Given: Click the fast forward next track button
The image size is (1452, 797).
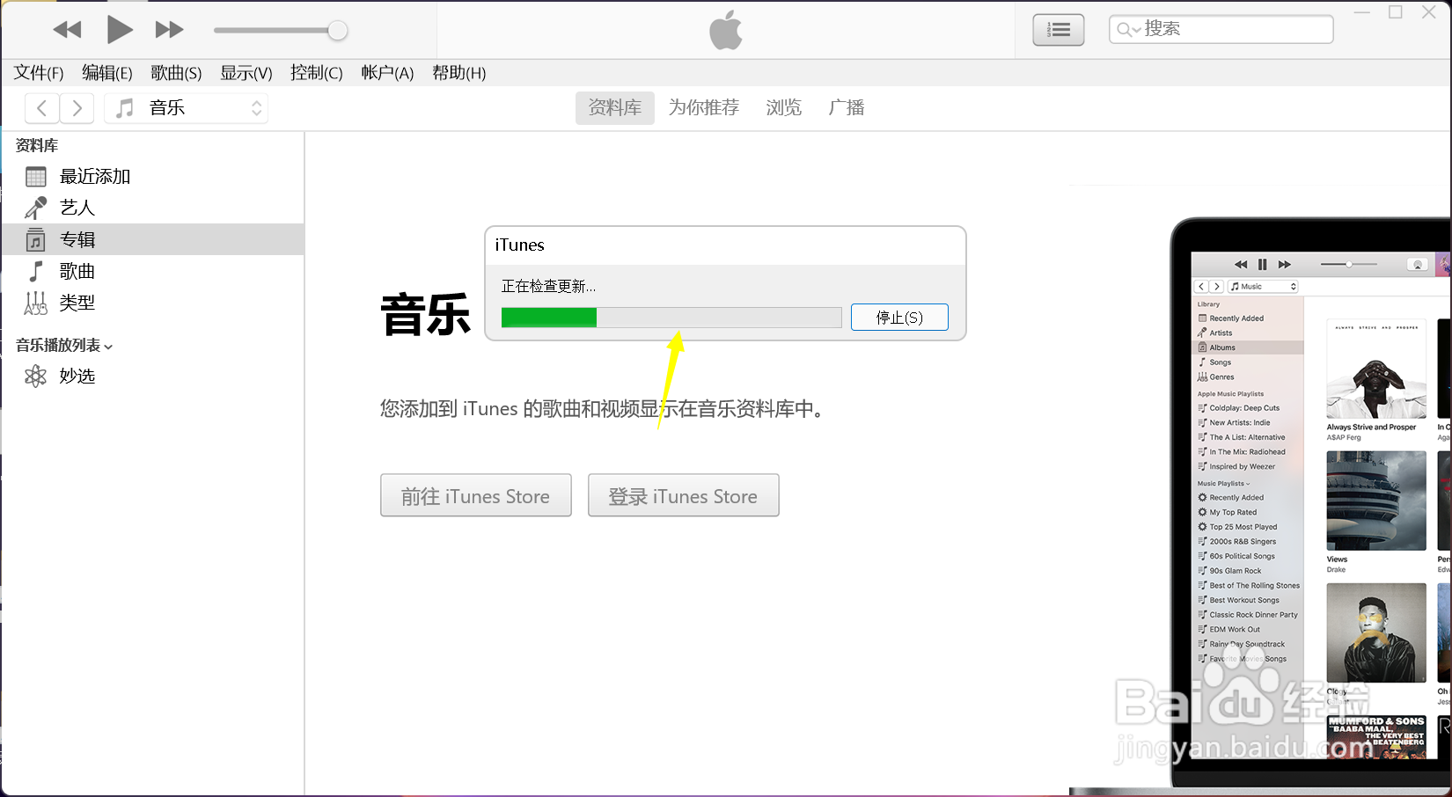Looking at the screenshot, I should (x=169, y=30).
